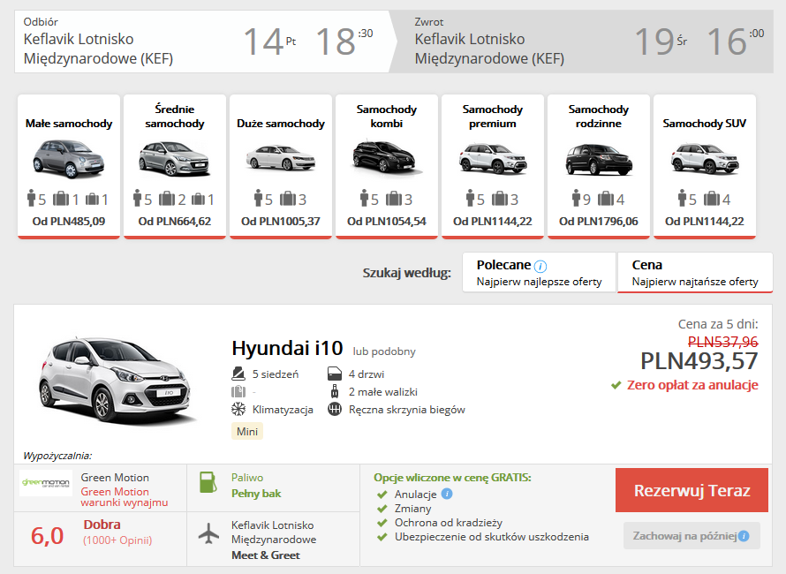Screen dimensions: 786x574
Task: Click the snowflake Klimatyzacja icon
Action: pos(238,409)
